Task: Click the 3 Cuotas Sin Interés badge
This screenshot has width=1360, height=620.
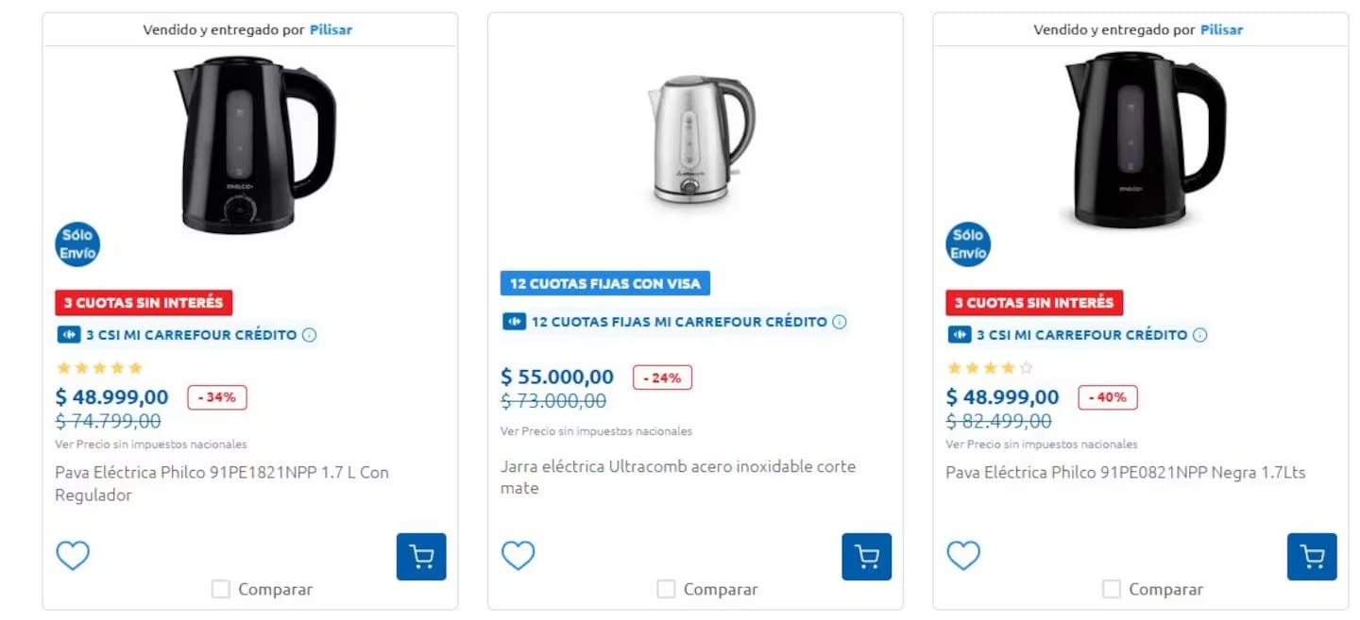Action: point(143,303)
